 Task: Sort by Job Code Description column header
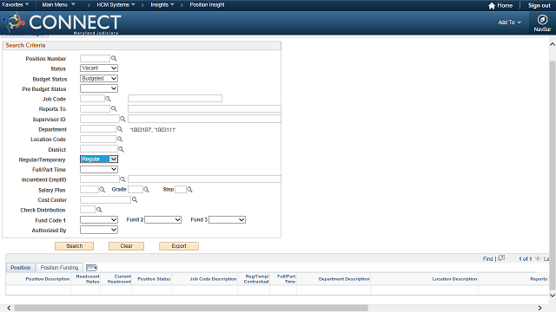coord(213,279)
